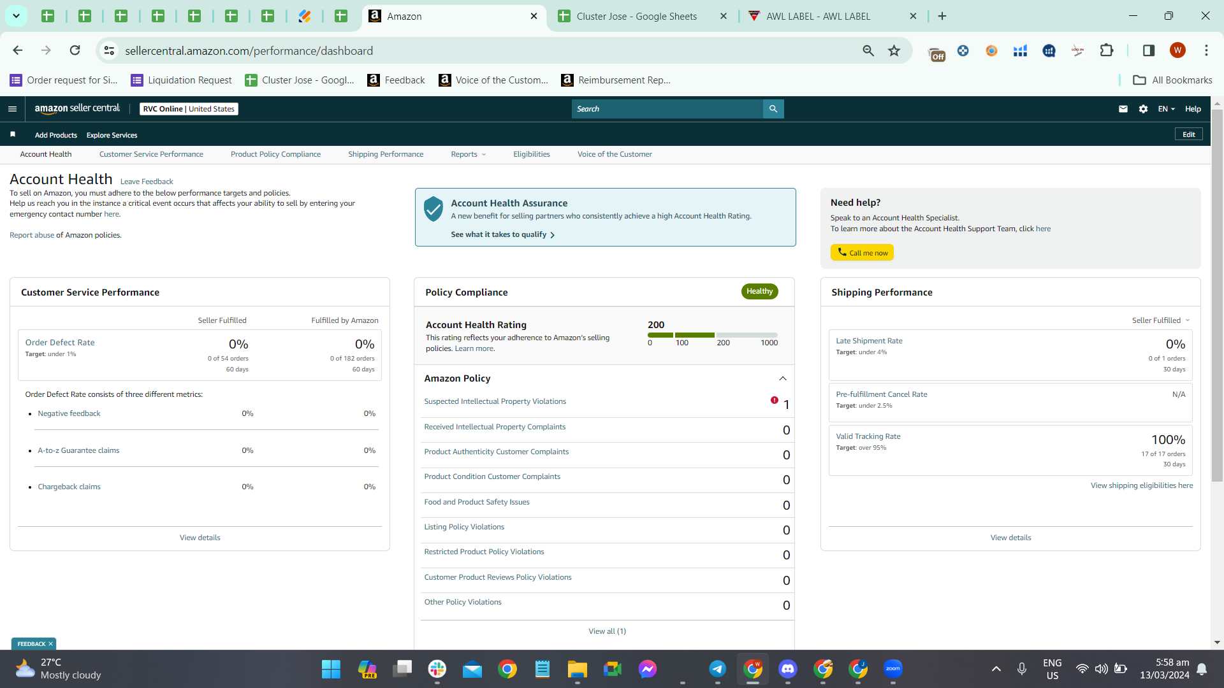Open the Reports dropdown menu

(469, 154)
